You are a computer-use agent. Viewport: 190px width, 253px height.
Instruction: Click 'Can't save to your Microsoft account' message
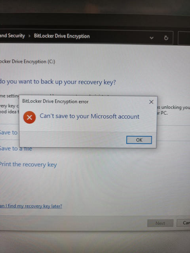coord(89,116)
